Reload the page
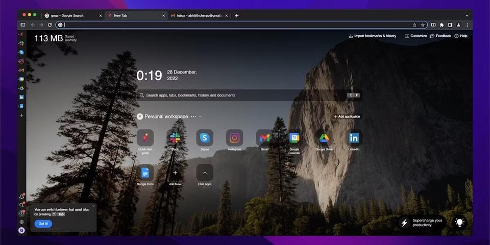490x245 pixels. click(x=50, y=25)
